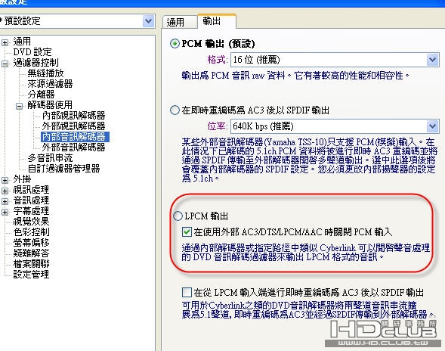Collapse the 解碼器使用 tree node
The image size is (445, 351).
tap(19, 106)
